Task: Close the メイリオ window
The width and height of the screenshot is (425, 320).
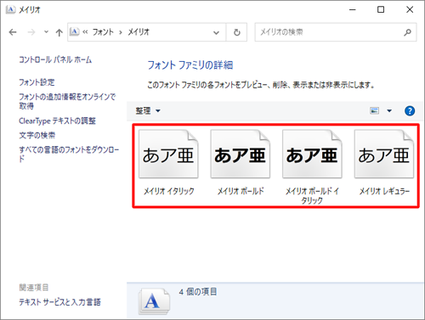Action: click(x=410, y=9)
